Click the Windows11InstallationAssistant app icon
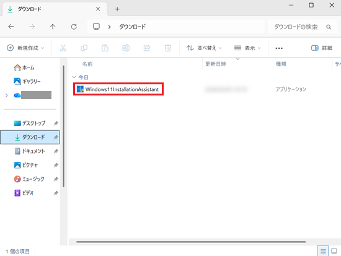The height and width of the screenshot is (256, 341). (80, 89)
